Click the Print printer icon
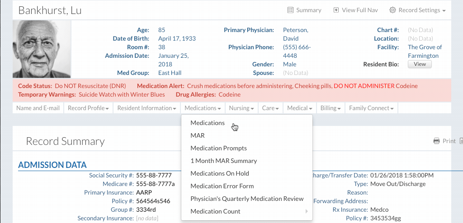Viewport: 463px width, 223px height. coord(436,141)
